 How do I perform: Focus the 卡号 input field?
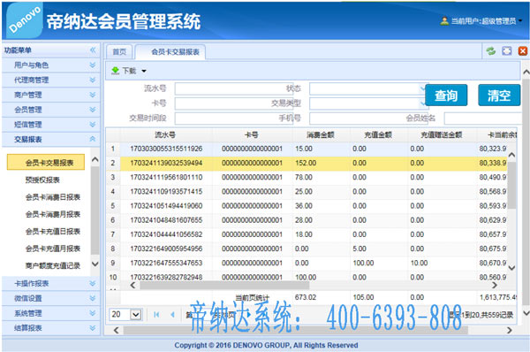coord(233,103)
